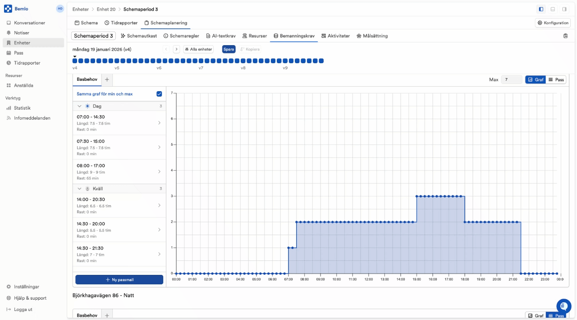Viewport: 577px width, 320px height.
Task: Click the Spara button
Action: point(229,49)
